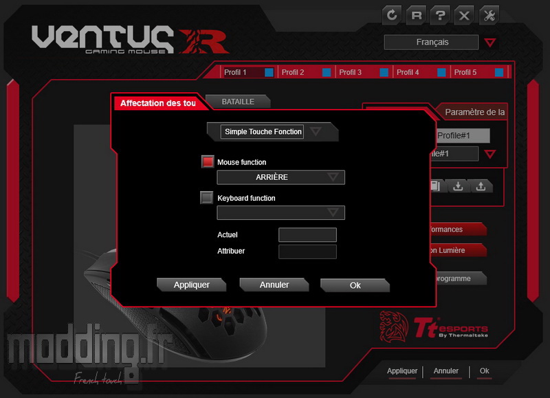Expand the profile selection dropdown arrow

point(490,153)
